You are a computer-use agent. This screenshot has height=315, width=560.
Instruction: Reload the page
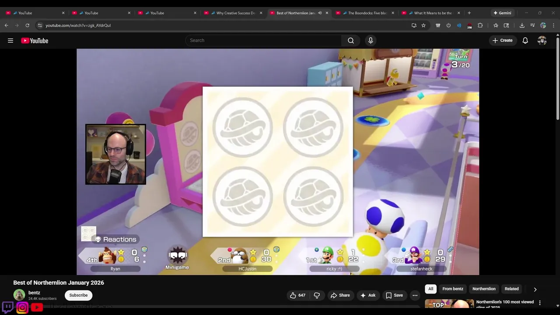(27, 25)
